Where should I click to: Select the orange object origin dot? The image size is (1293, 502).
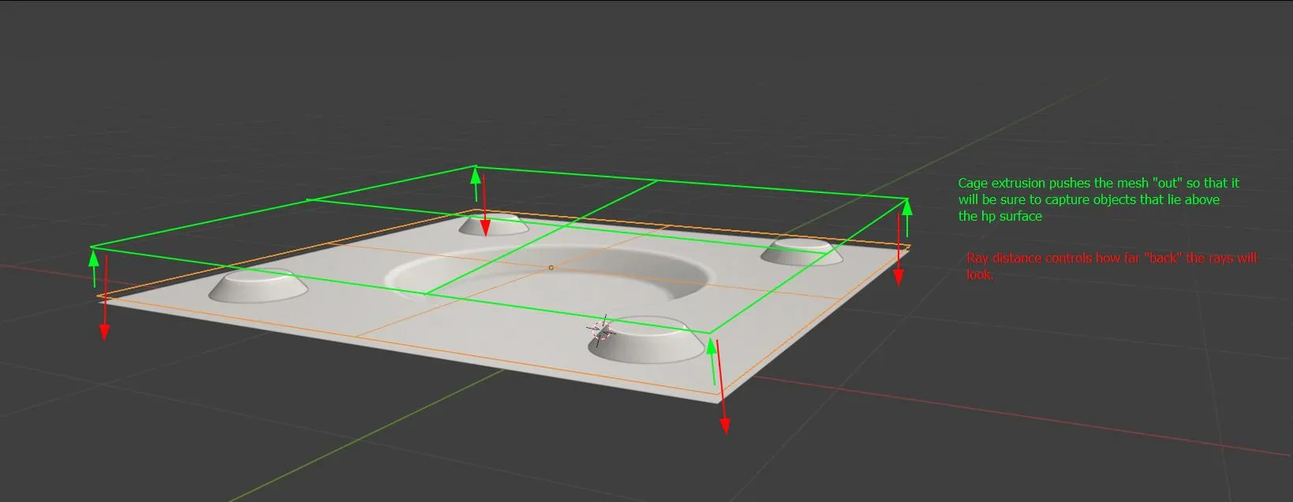coord(551,268)
